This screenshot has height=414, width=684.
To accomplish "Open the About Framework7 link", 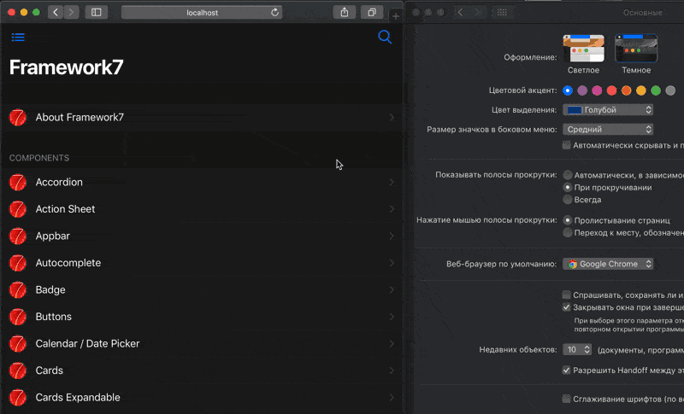I will (x=202, y=117).
